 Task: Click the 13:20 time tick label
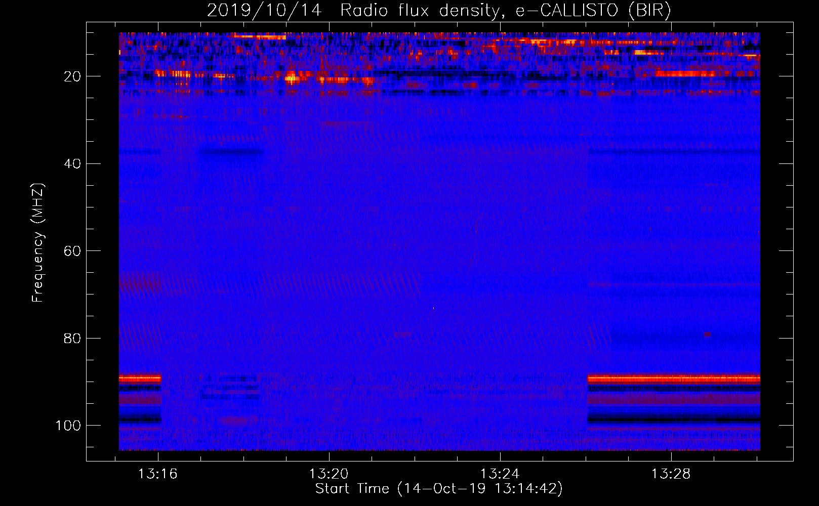329,474
